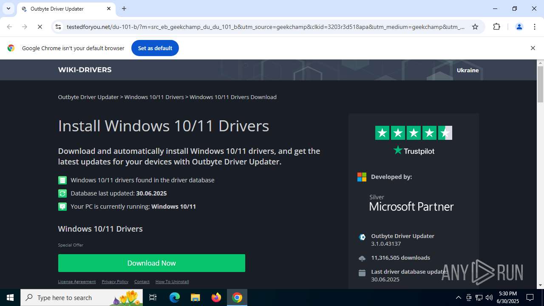Image resolution: width=544 pixels, height=306 pixels.
Task: Go back to the previous page
Action: [9, 27]
